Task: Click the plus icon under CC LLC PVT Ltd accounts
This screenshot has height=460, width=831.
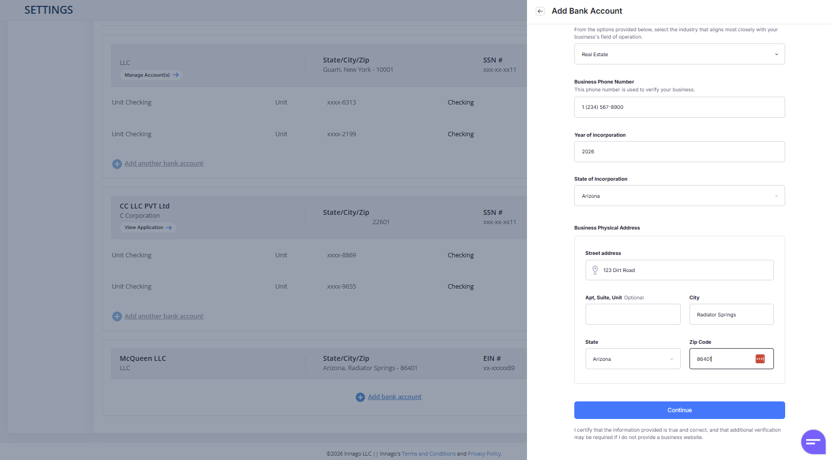Action: pyautogui.click(x=117, y=316)
